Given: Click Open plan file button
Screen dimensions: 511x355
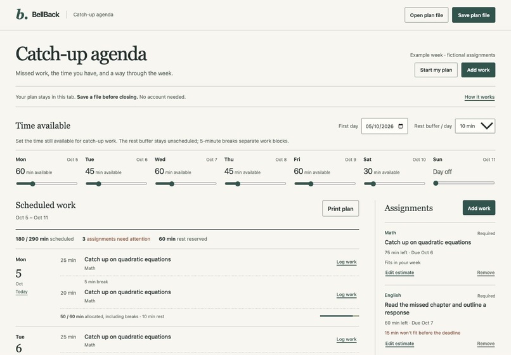Looking at the screenshot, I should point(426,15).
